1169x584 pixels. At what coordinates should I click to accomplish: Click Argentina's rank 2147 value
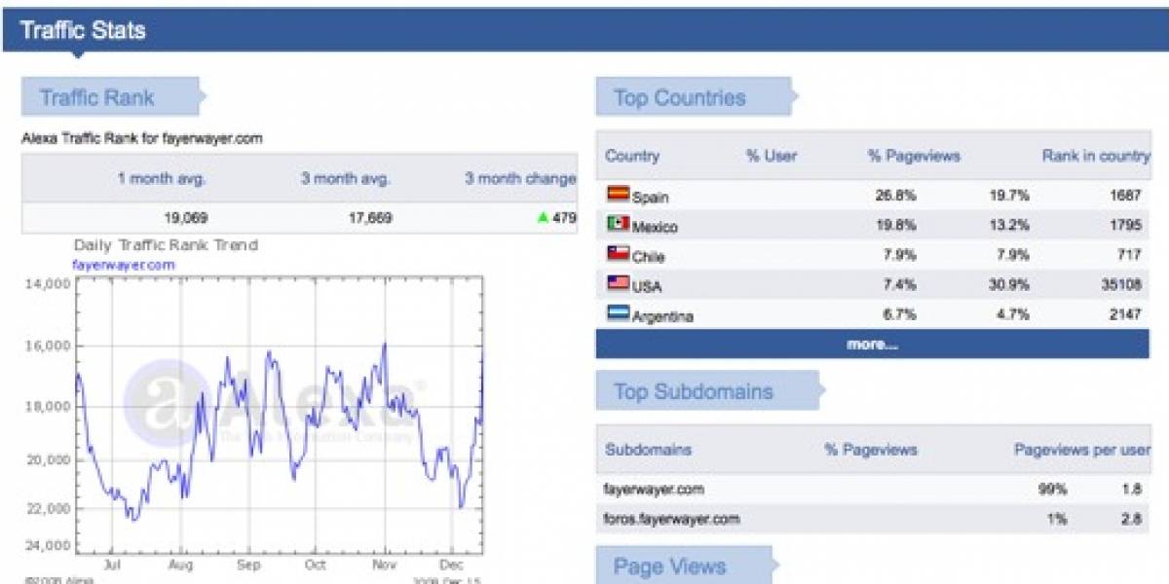(1124, 315)
